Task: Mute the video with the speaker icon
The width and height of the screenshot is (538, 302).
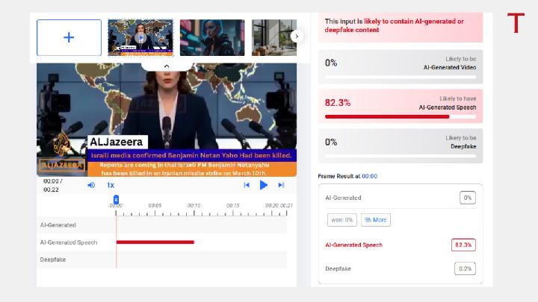Action: [x=91, y=185]
